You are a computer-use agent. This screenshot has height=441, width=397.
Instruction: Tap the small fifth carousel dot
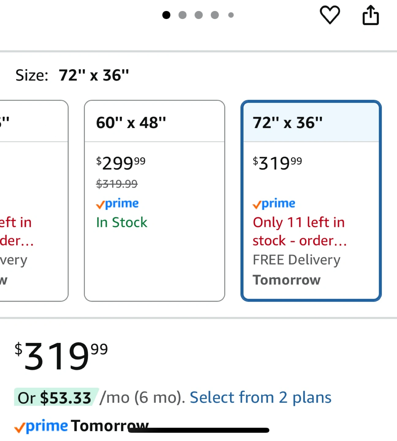tap(231, 15)
